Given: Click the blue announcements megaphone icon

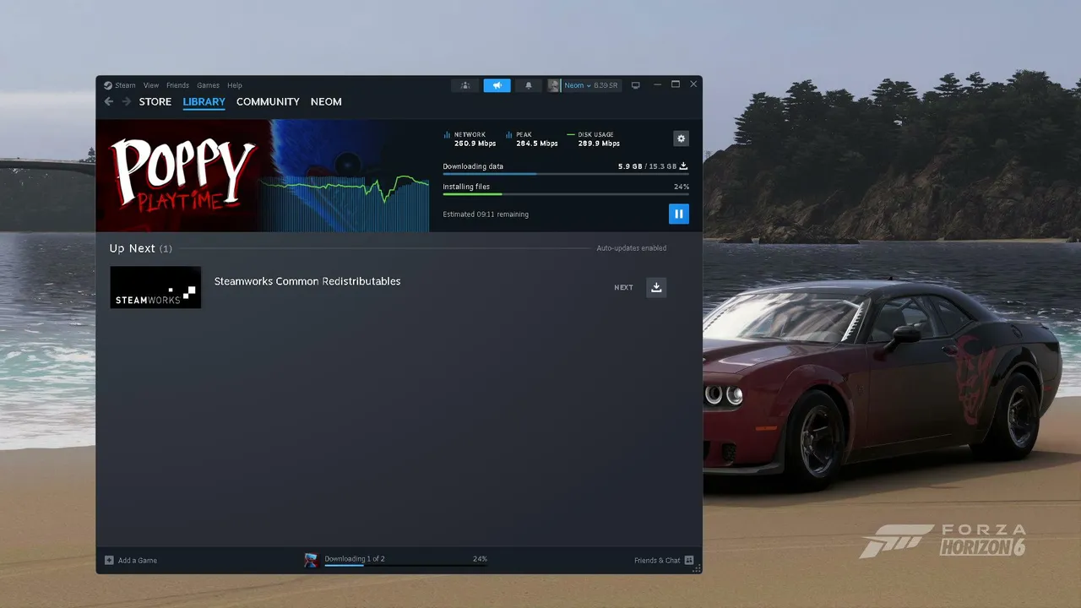Looking at the screenshot, I should (x=497, y=85).
